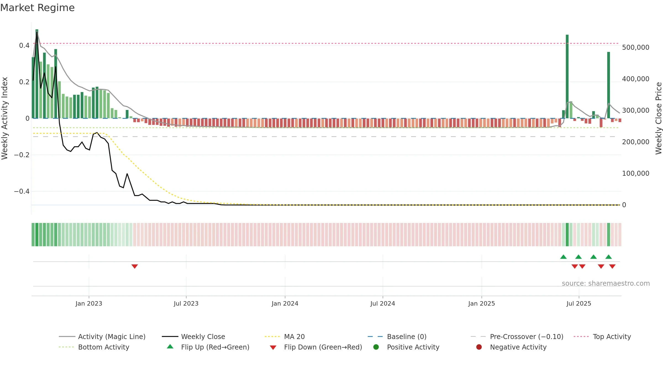Toggle MA 20 legend entry
Screen dimensions: 663x373
285,337
